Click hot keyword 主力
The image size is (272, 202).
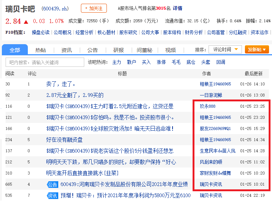pyautogui.click(x=117, y=62)
